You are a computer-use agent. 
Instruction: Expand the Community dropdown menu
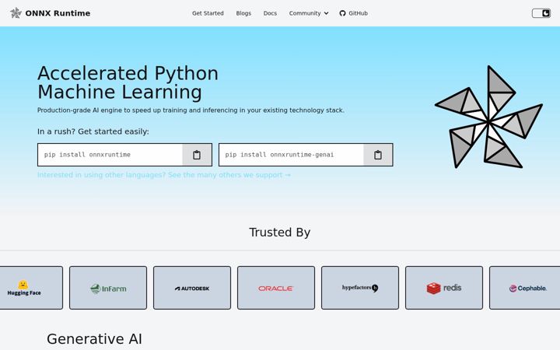click(309, 13)
